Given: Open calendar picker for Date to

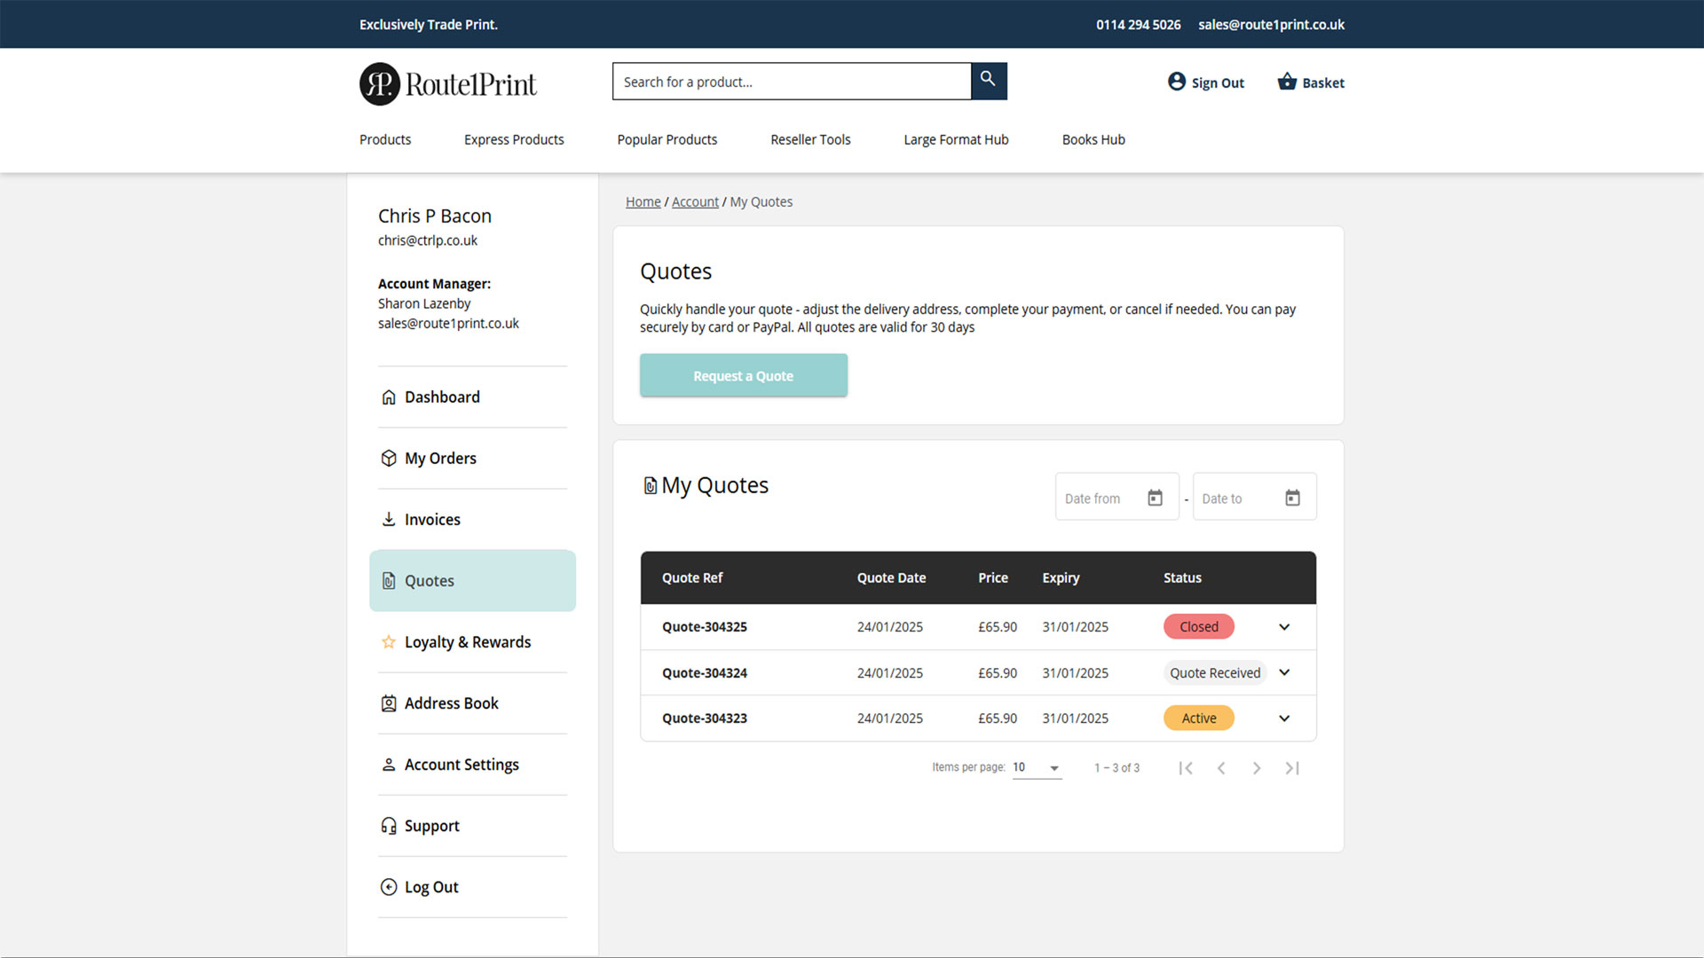Looking at the screenshot, I should tap(1292, 498).
